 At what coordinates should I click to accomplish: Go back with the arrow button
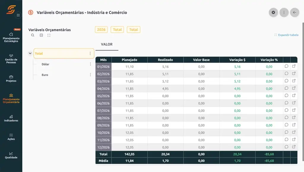click(294, 12)
